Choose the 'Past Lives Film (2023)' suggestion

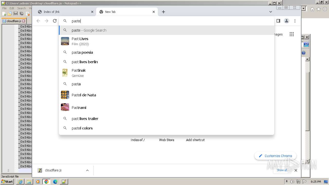point(167,41)
